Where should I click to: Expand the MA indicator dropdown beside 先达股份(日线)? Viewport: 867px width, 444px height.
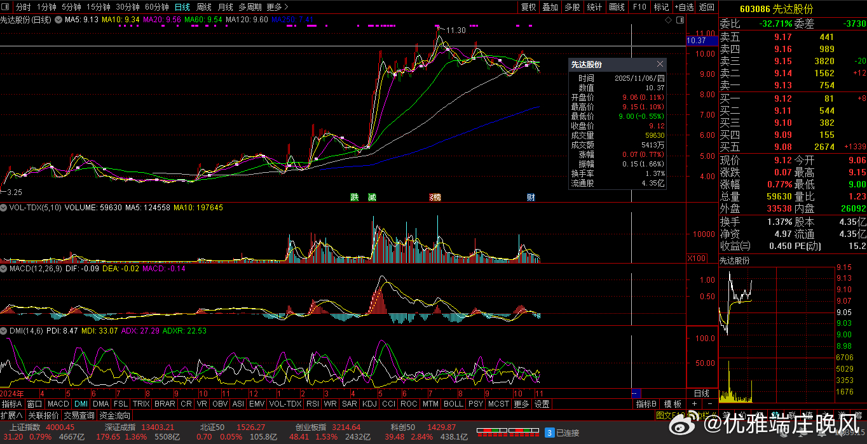click(x=58, y=20)
